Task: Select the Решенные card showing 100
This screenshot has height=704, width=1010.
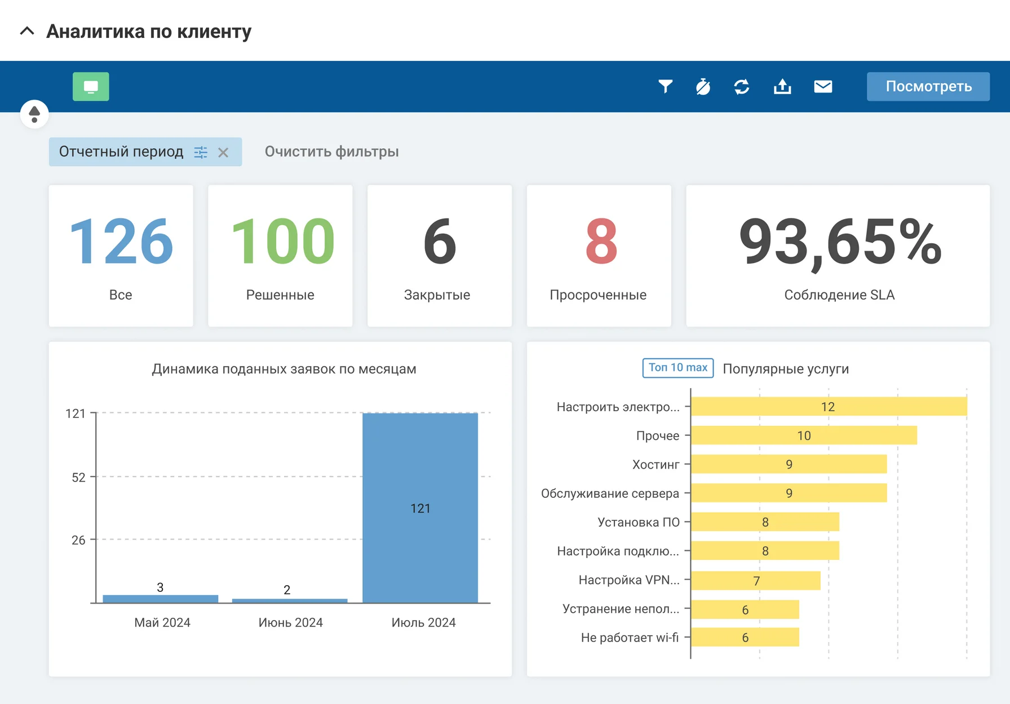Action: coord(280,256)
